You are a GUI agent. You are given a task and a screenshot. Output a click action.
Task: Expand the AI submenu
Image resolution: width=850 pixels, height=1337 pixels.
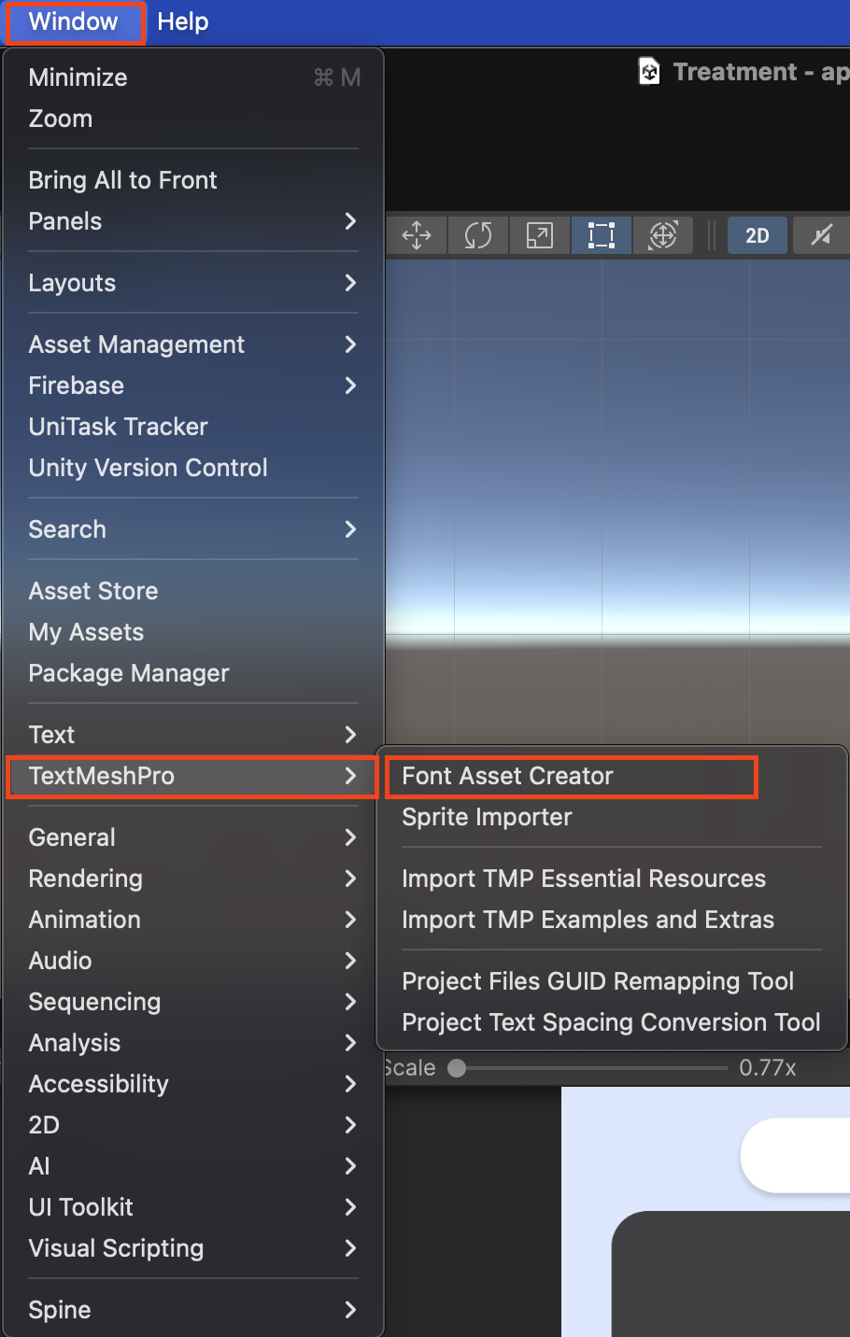pos(193,1166)
